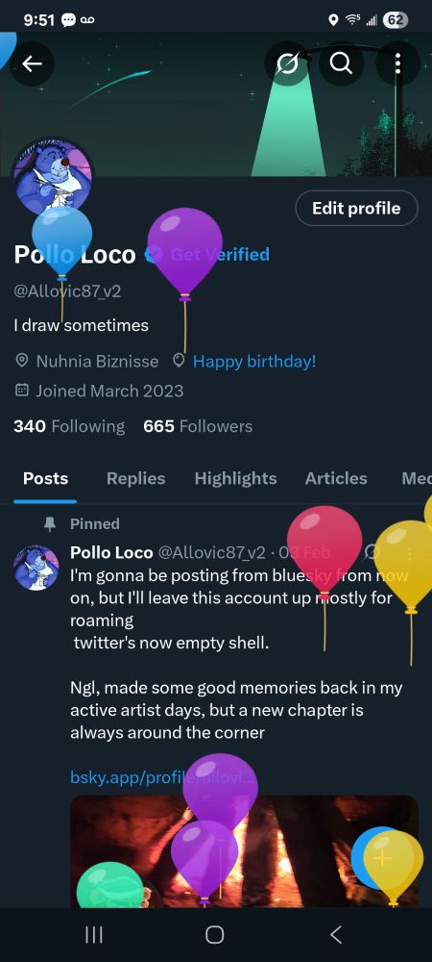Tap the blue verified badge icon

point(154,254)
